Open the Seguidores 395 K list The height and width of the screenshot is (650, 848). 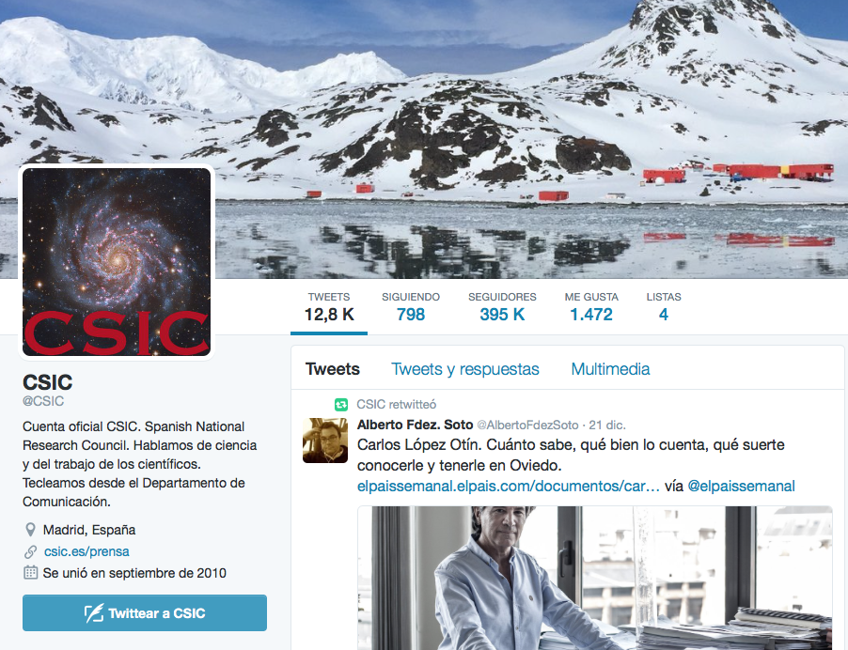tap(502, 307)
